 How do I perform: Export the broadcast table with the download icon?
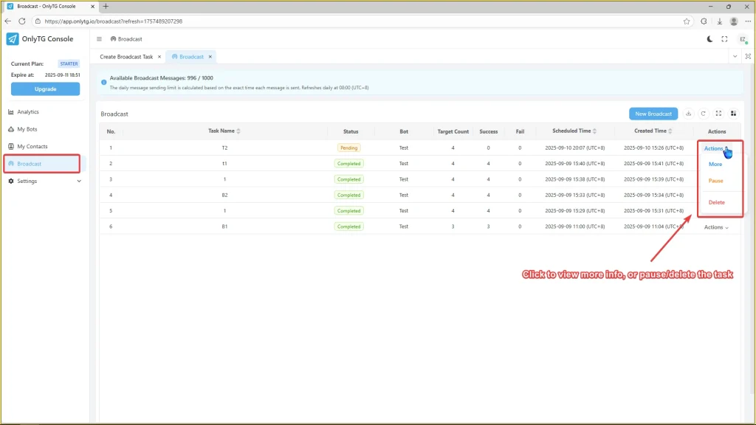pos(689,114)
